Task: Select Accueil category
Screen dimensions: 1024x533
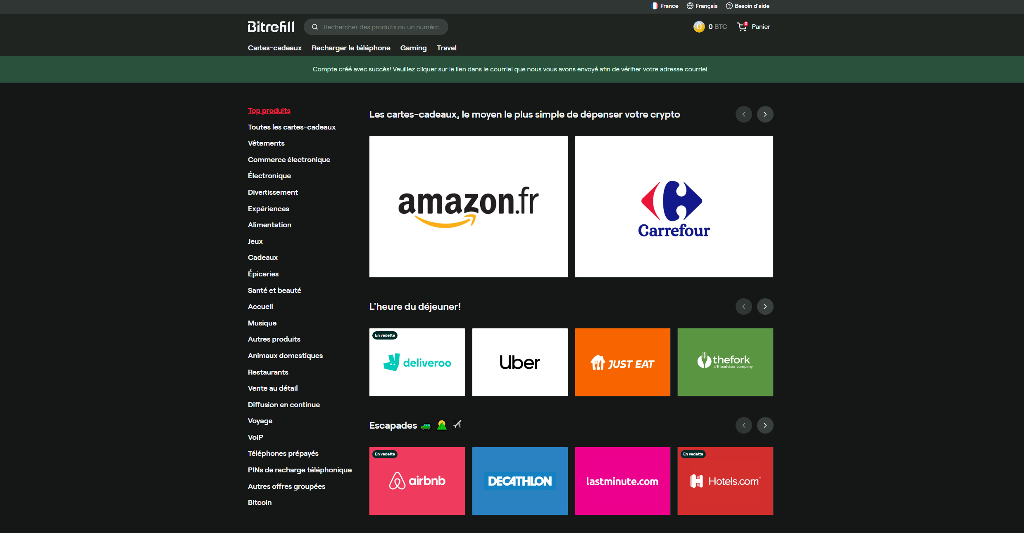Action: 260,307
